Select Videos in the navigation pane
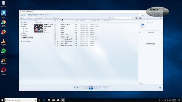Screen dimensions: 182x102 click(25, 34)
